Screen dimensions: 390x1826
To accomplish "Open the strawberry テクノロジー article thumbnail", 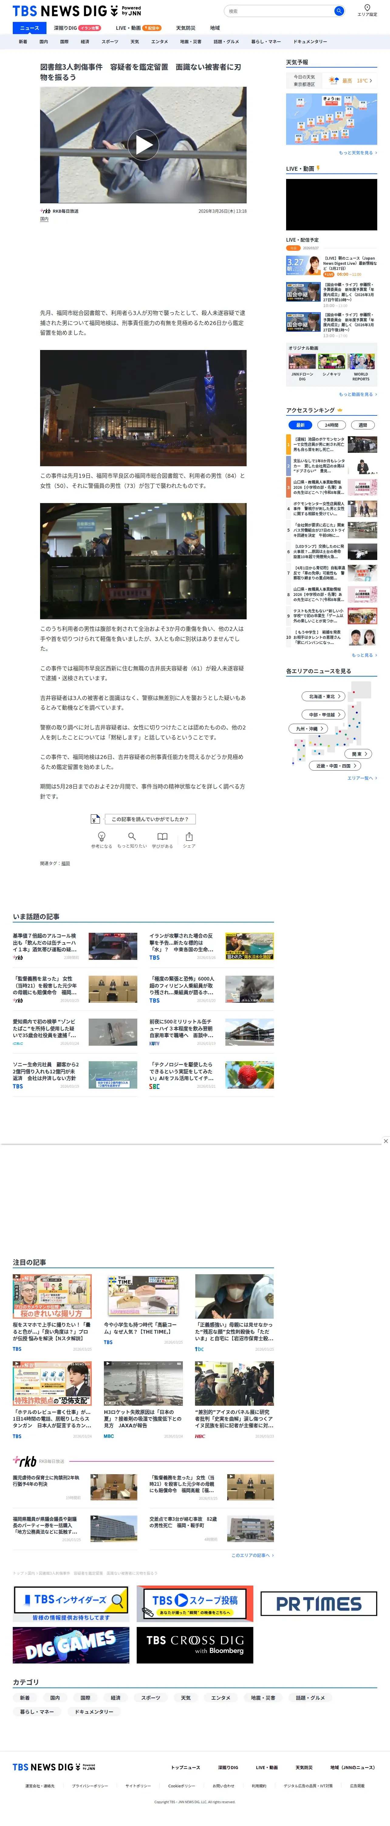I will point(249,1075).
